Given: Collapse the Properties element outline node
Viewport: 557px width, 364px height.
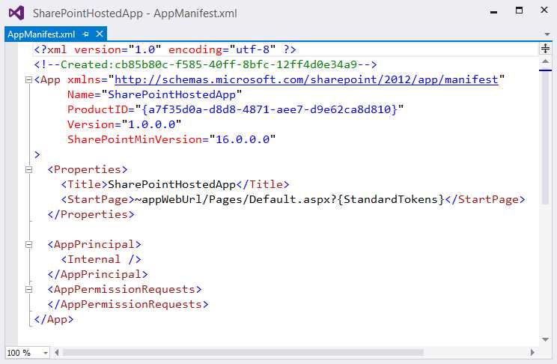Looking at the screenshot, I should click(28, 169).
